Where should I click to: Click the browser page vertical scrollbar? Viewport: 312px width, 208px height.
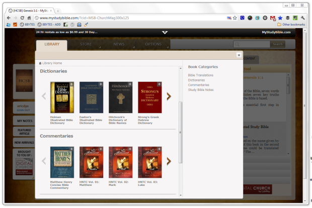pyautogui.click(x=305, y=107)
